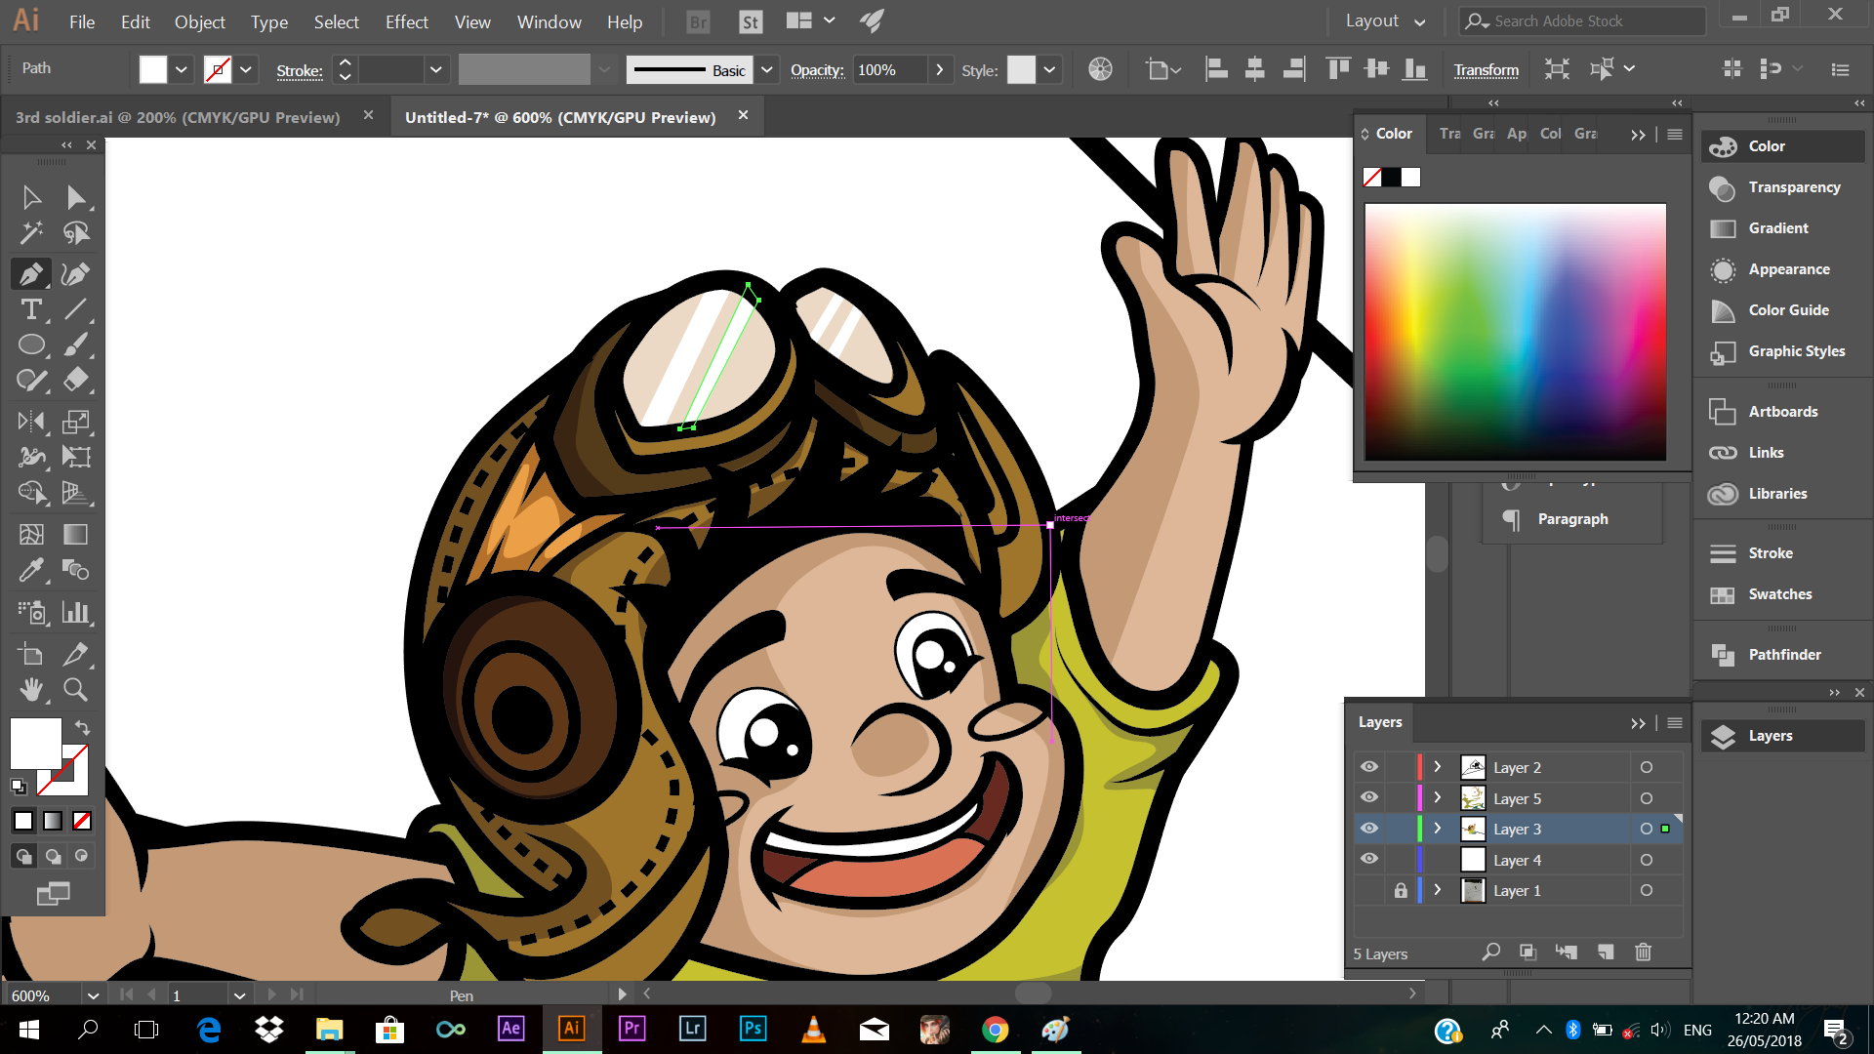Screen dimensions: 1874x1054
Task: Hide Layer 4 using eye icon
Action: (1369, 860)
